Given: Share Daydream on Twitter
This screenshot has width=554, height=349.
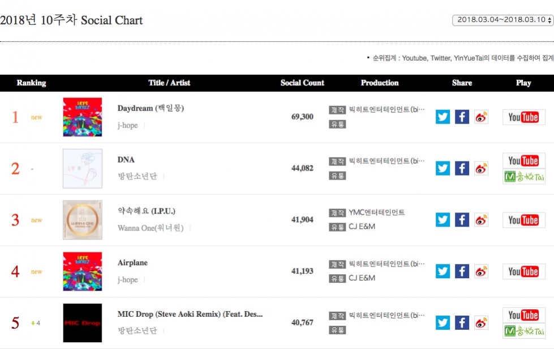Looking at the screenshot, I should click(443, 117).
